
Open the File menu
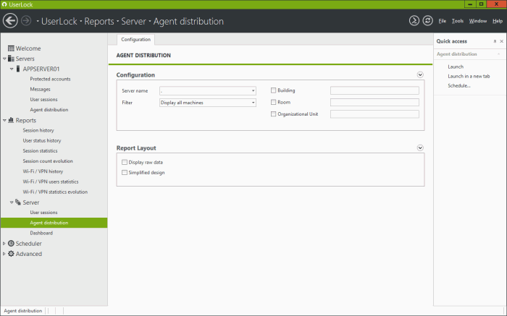coord(442,21)
